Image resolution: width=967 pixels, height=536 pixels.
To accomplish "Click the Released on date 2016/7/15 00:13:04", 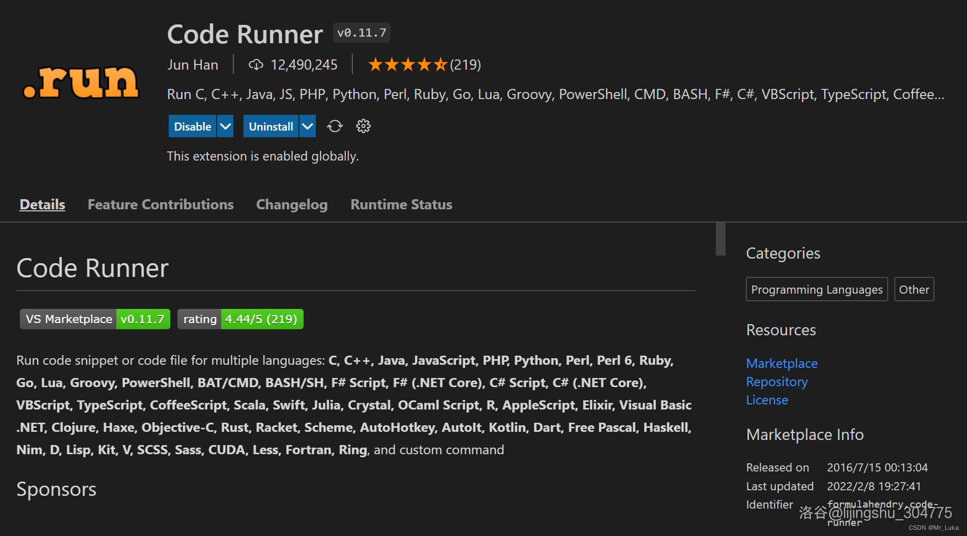I will click(878, 467).
